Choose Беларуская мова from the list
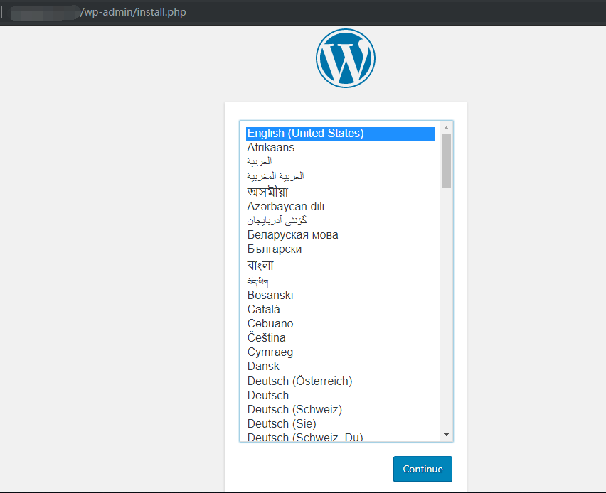The image size is (606, 493). 340,234
